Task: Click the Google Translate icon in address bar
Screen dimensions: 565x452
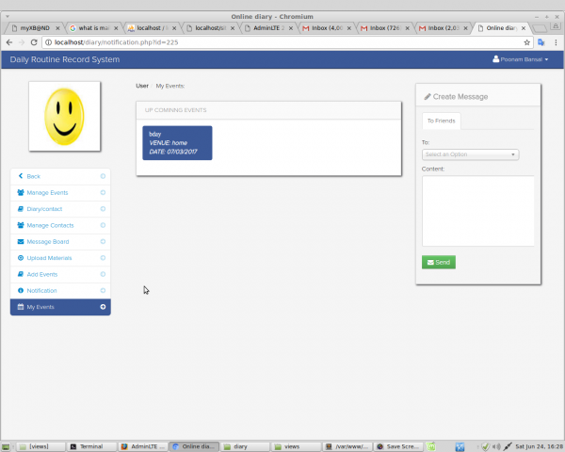Action: point(541,42)
